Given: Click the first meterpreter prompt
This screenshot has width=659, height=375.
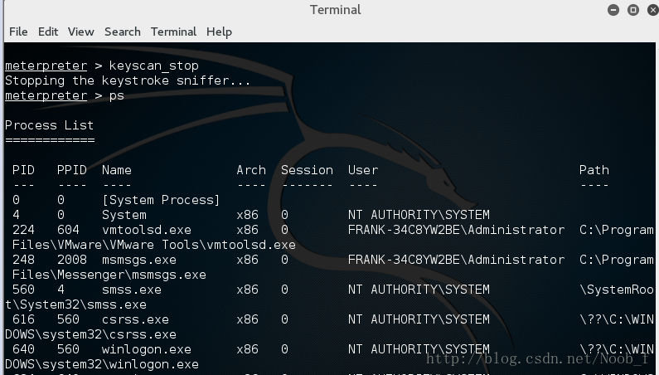Looking at the screenshot, I should click(x=46, y=66).
